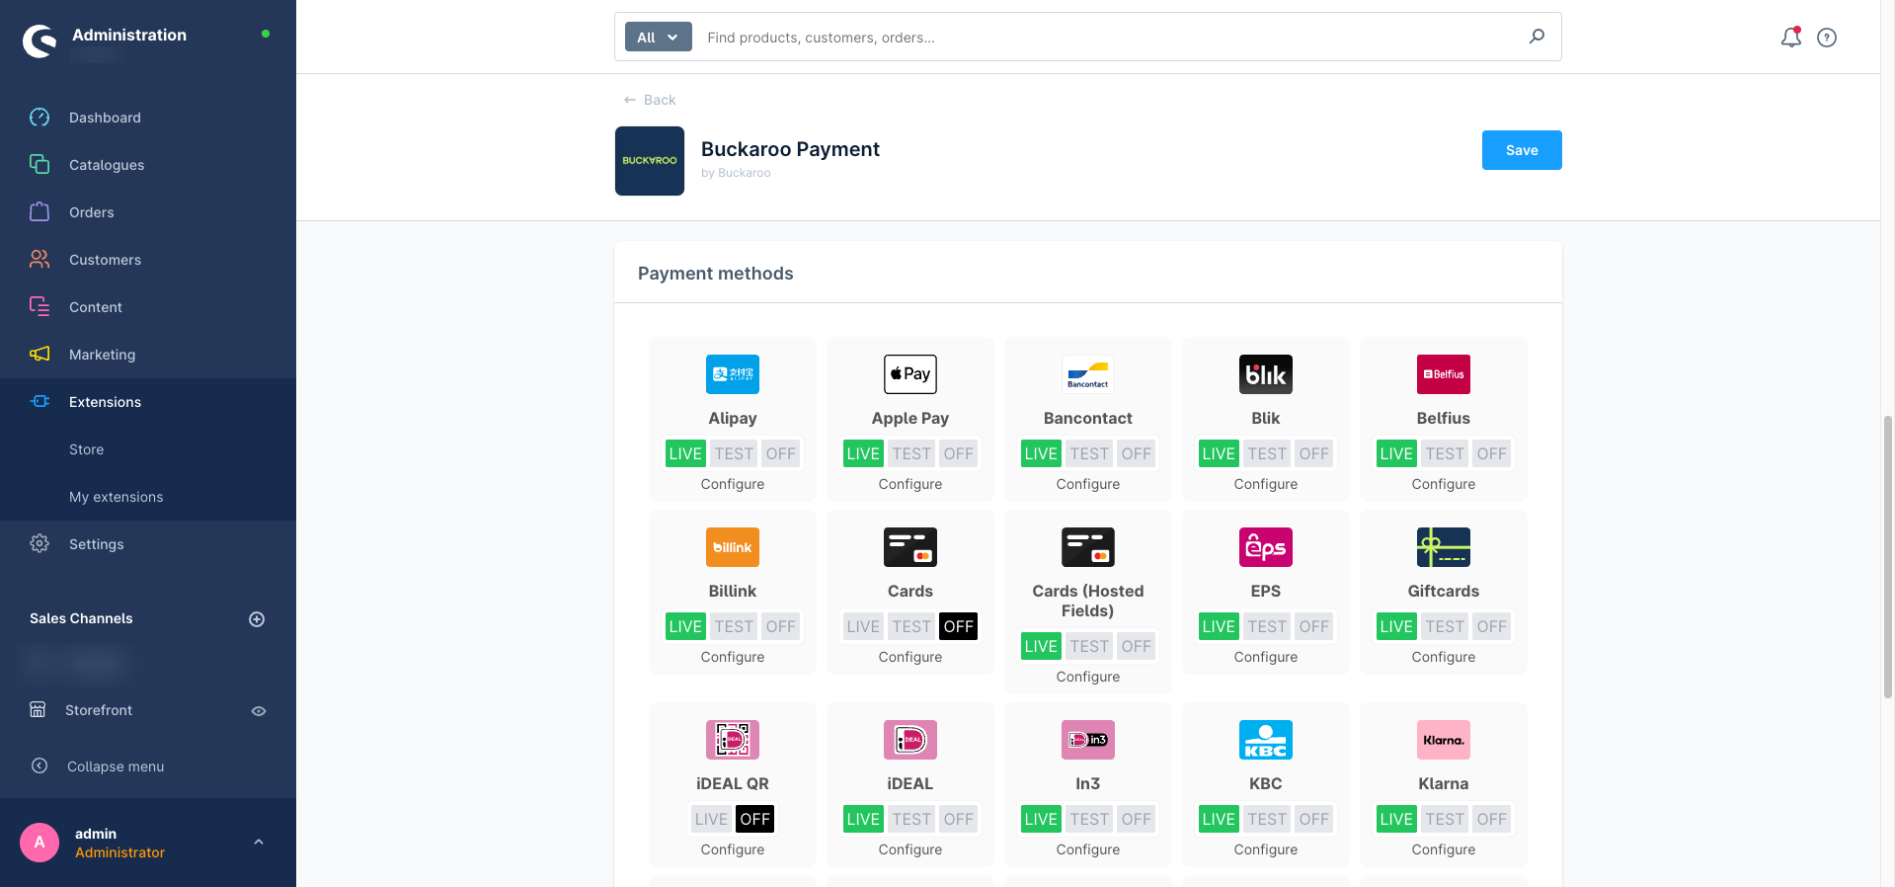Click the Buckaroo plugin logo
Viewport: 1895px width, 887px height.
(x=650, y=161)
